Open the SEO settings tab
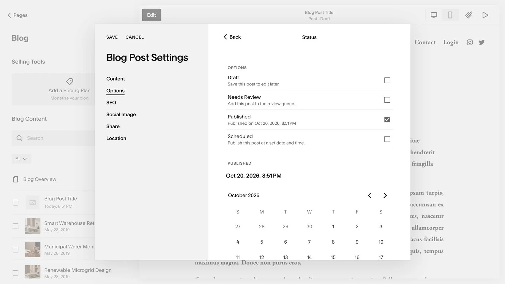 pyautogui.click(x=111, y=103)
